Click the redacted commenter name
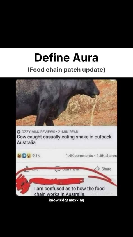The image size is (133, 237). [x=57, y=181]
